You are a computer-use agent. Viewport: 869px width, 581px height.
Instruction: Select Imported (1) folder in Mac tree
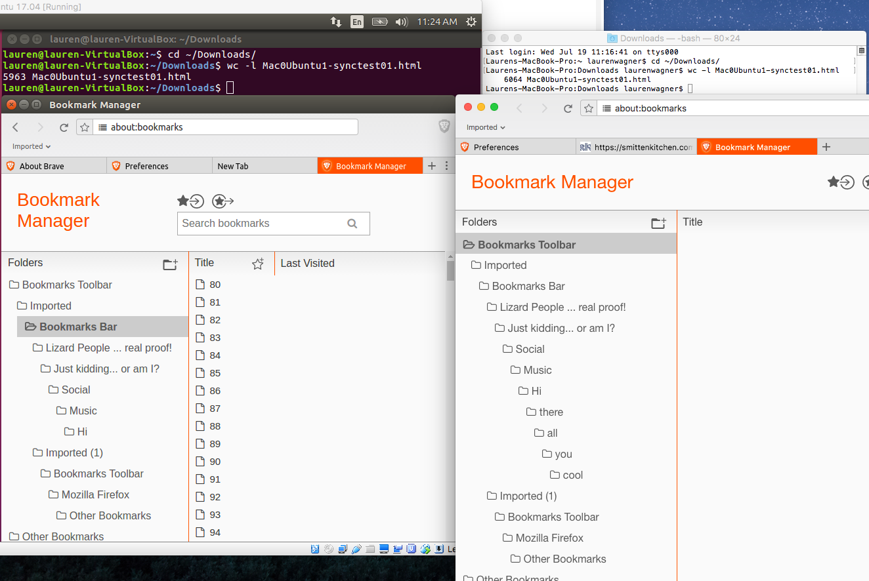pyautogui.click(x=522, y=496)
